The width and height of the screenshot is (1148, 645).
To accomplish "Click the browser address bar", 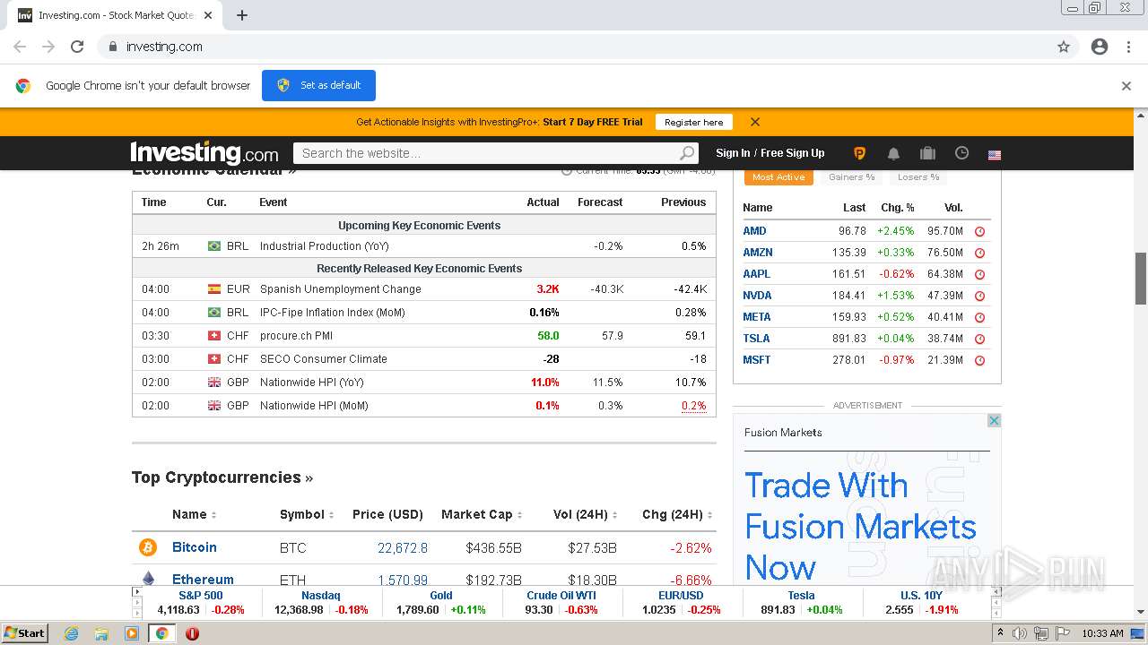I will pyautogui.click(x=574, y=47).
